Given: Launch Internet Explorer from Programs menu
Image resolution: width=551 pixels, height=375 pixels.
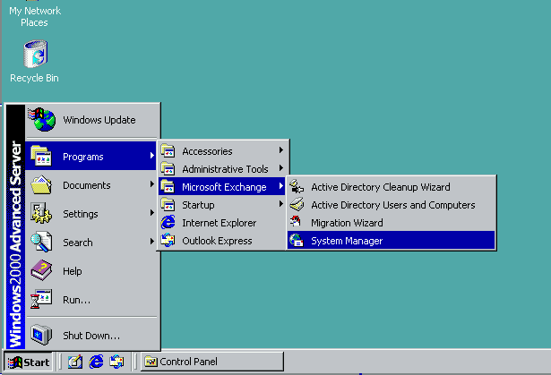Looking at the screenshot, I should point(221,223).
